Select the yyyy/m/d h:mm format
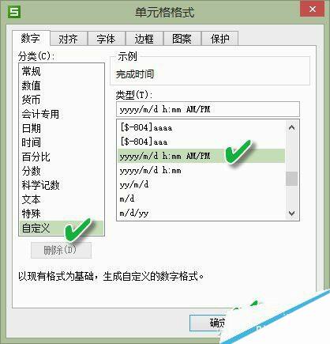This screenshot has width=330, height=344. click(201, 171)
